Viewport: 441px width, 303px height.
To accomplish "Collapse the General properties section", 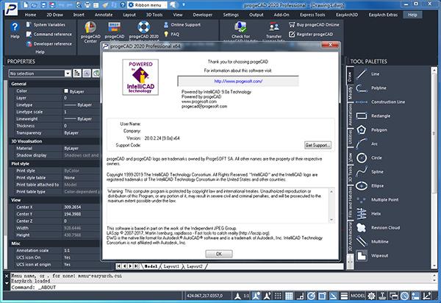I will (54, 84).
